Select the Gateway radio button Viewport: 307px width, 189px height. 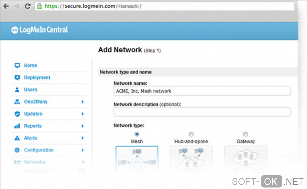coord(245,134)
